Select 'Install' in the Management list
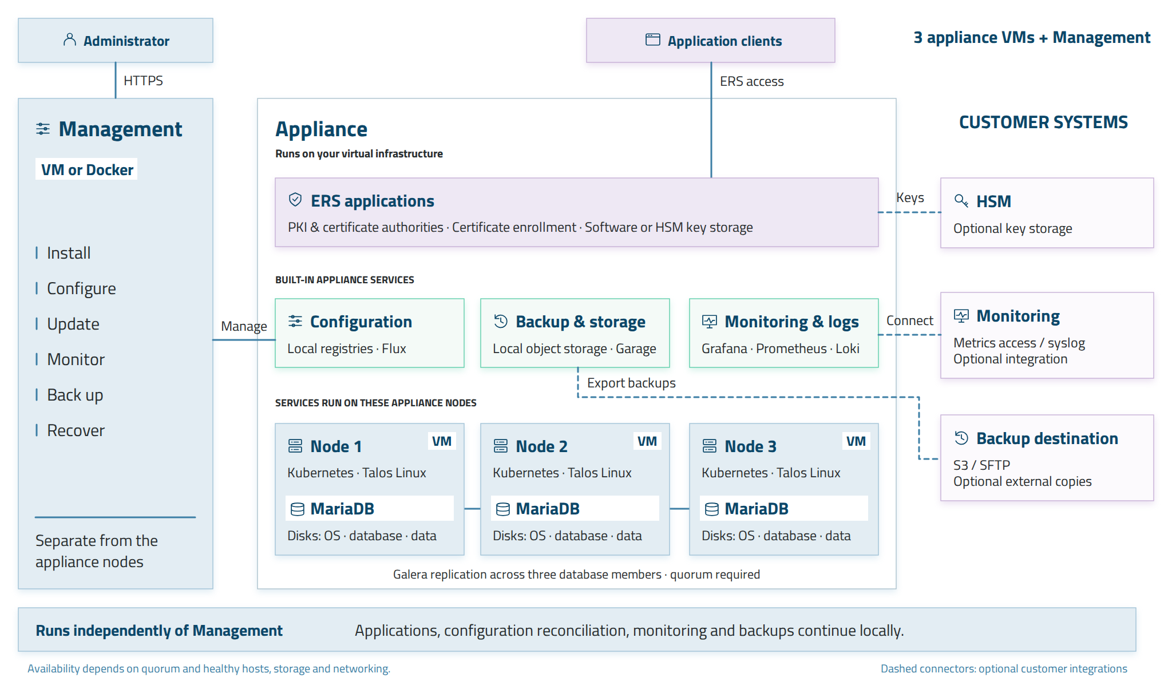The height and width of the screenshot is (681, 1172). click(69, 253)
